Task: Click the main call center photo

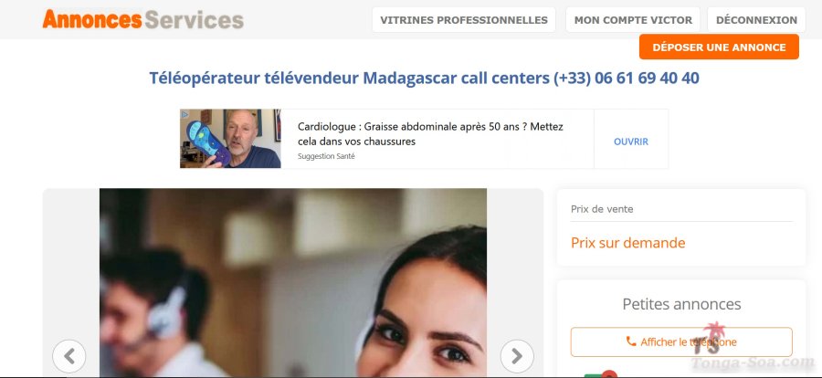Action: pyautogui.click(x=293, y=282)
